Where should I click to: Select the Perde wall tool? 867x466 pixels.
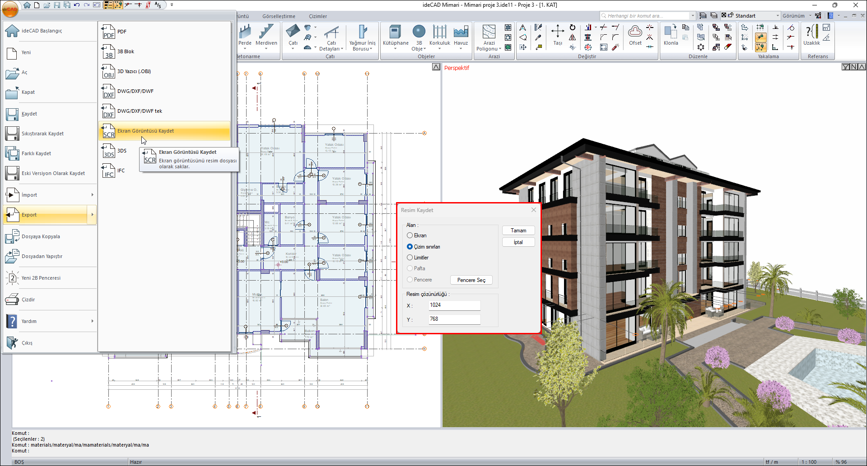coord(245,36)
